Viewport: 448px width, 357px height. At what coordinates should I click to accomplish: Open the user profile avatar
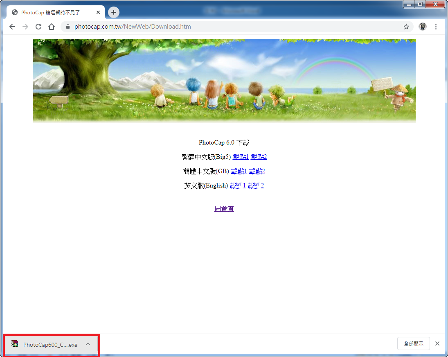(423, 27)
